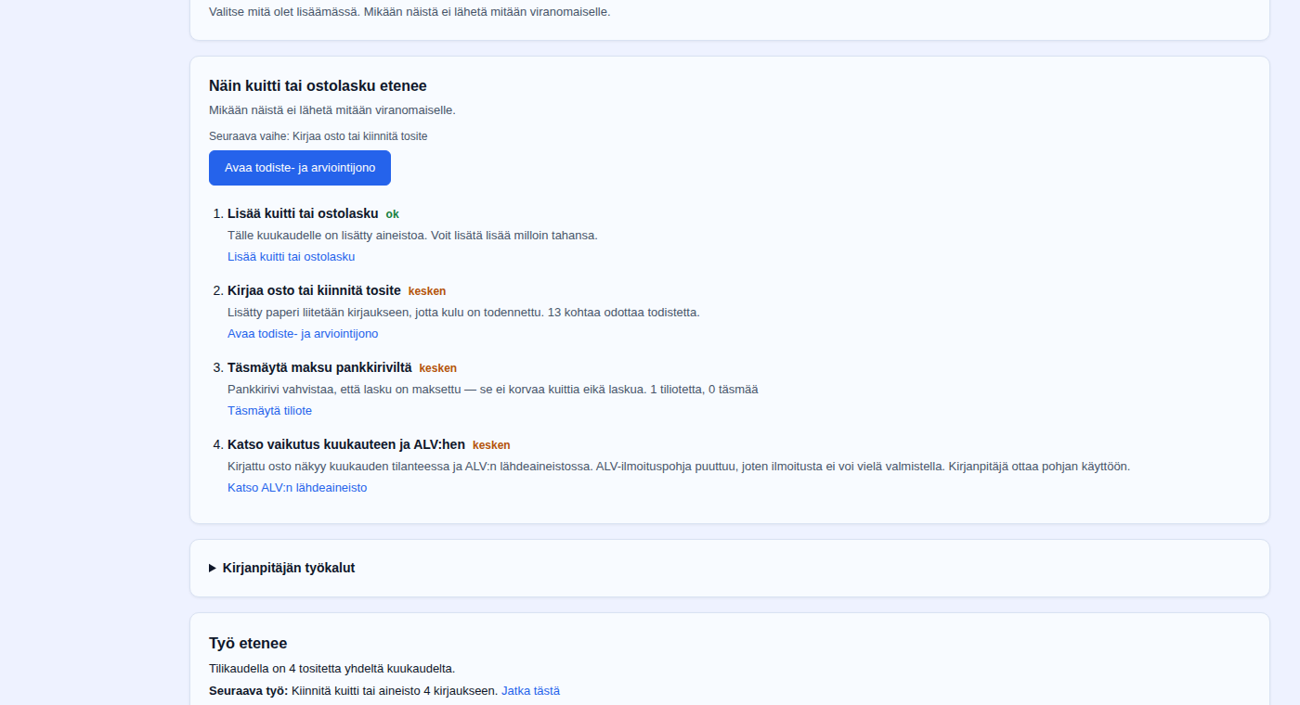Open the Täsmäytä tiliote link
Image resolution: width=1300 pixels, height=705 pixels.
269,411
